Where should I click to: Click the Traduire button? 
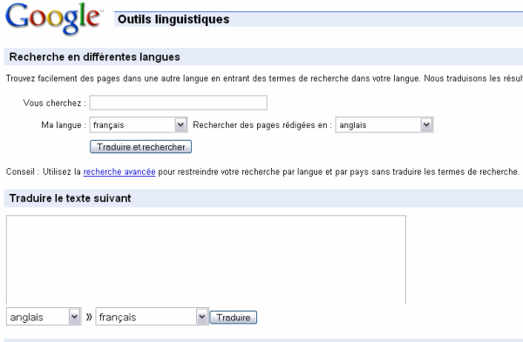tap(234, 318)
